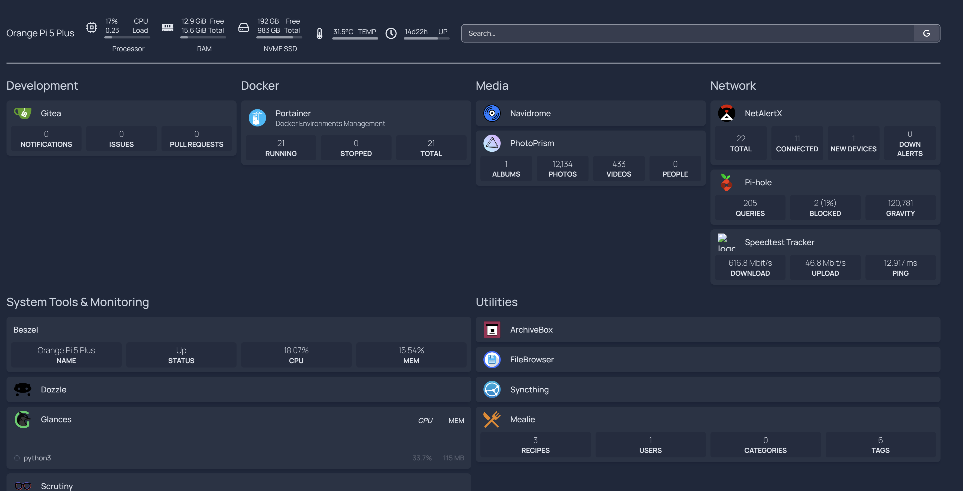Image resolution: width=963 pixels, height=491 pixels.
Task: Click the 12.917 ms PING block
Action: pyautogui.click(x=901, y=268)
